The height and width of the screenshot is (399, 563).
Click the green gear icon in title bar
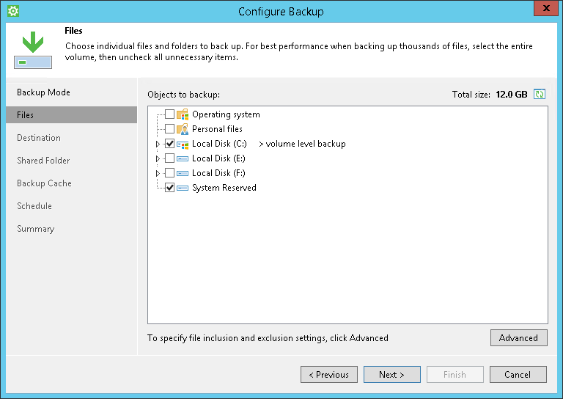click(x=12, y=11)
